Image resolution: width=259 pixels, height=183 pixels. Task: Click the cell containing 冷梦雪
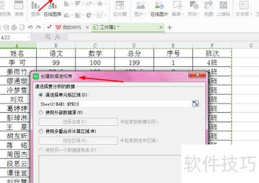[16, 90]
